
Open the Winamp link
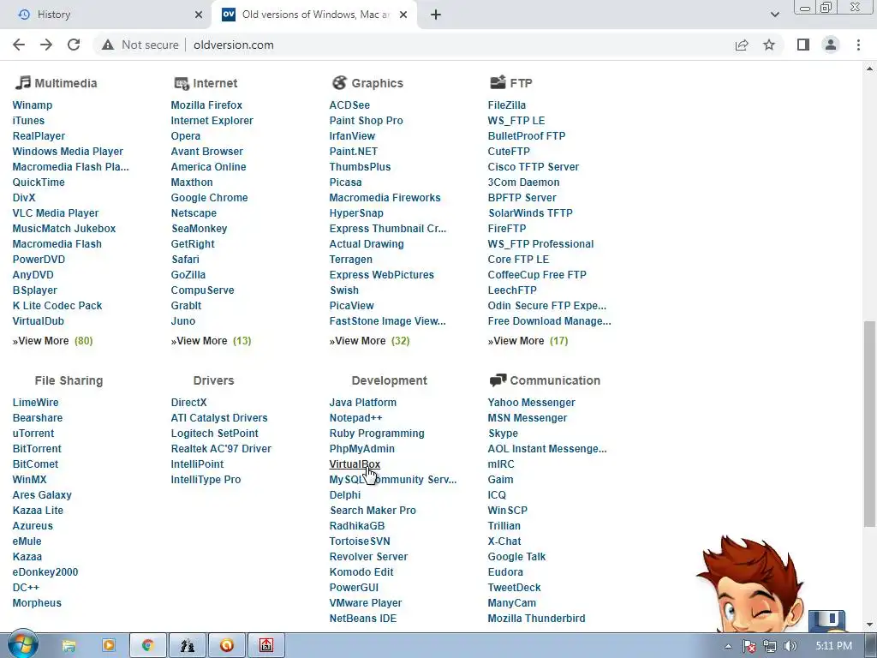click(33, 105)
